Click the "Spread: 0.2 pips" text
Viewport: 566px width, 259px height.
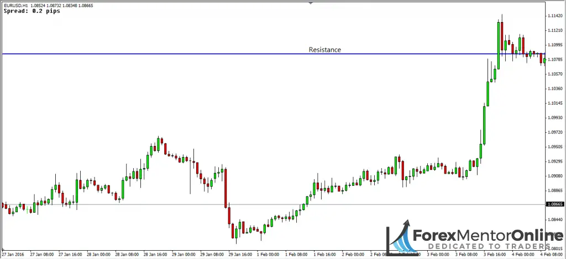click(32, 11)
